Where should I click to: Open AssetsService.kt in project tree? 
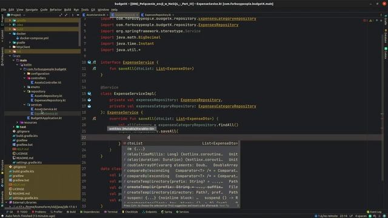click(x=44, y=109)
